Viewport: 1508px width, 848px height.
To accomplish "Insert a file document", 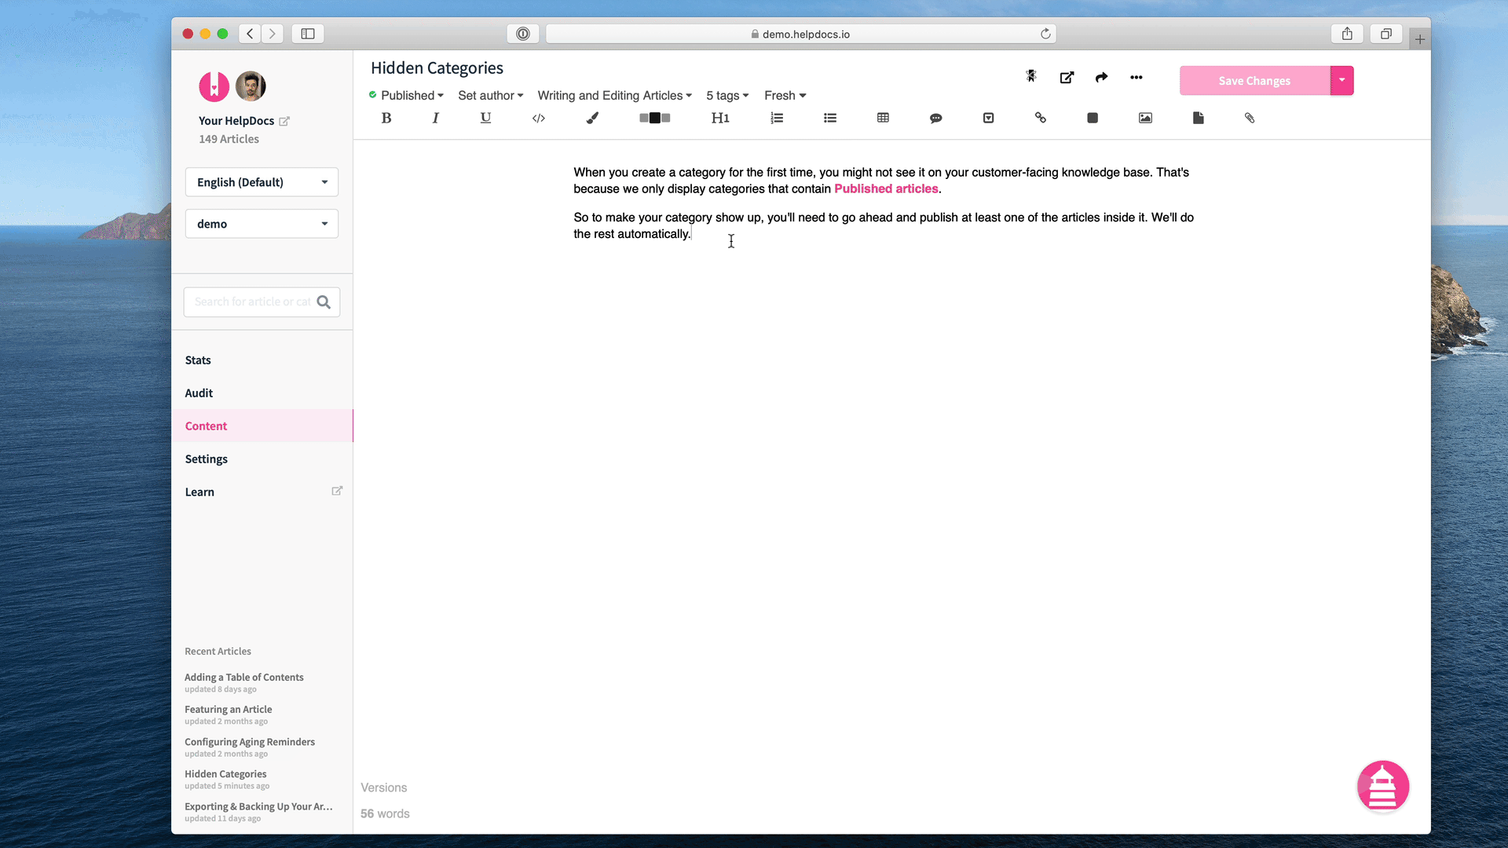I will 1198,118.
